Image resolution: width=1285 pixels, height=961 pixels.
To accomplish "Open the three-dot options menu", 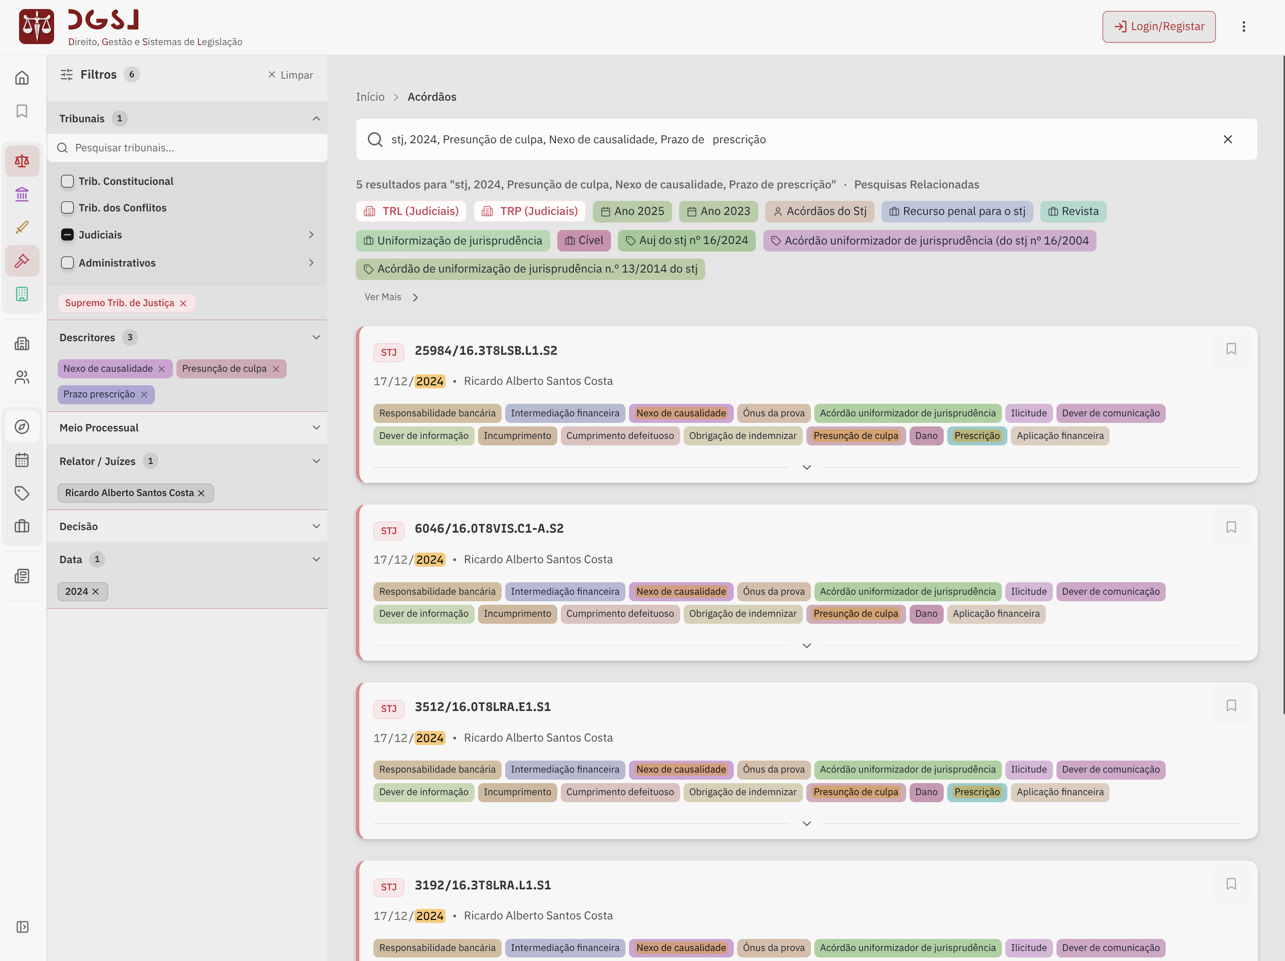I will pyautogui.click(x=1244, y=27).
